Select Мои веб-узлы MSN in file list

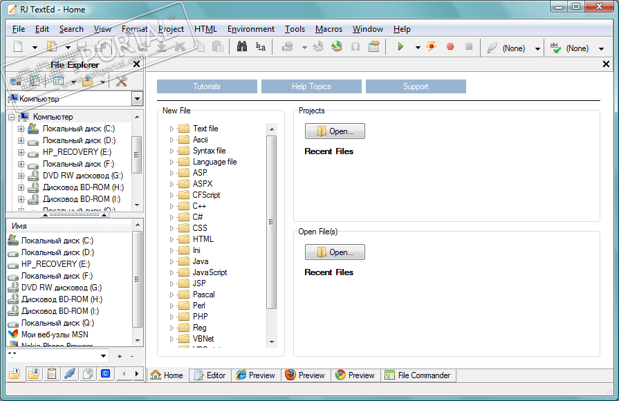click(x=55, y=335)
